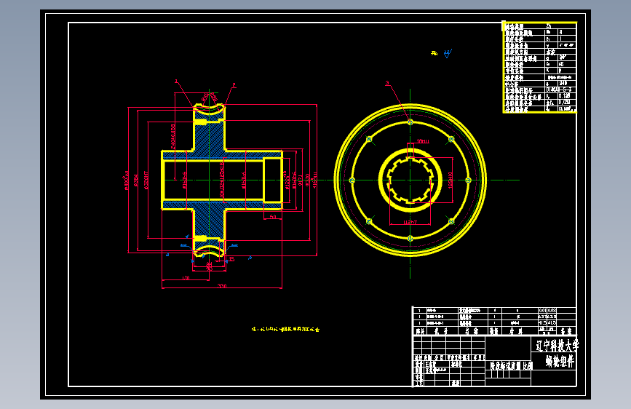This screenshot has width=631, height=409.
Task: Select the ø320H7 diameter dimension
Action: [146, 180]
